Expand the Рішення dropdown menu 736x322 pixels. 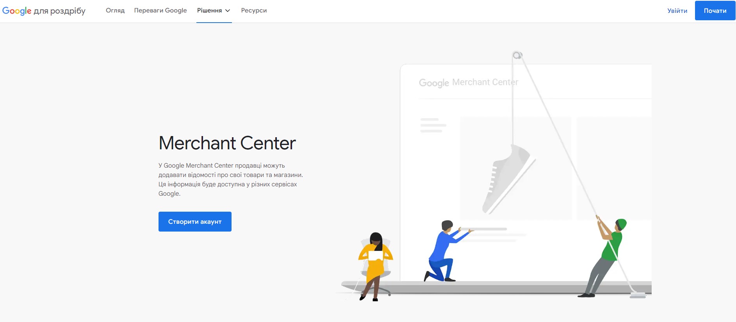pos(210,11)
